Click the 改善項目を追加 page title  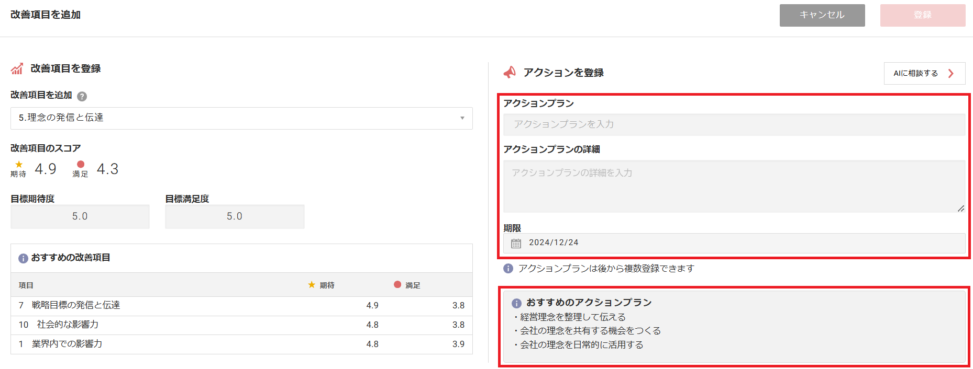pos(46,15)
